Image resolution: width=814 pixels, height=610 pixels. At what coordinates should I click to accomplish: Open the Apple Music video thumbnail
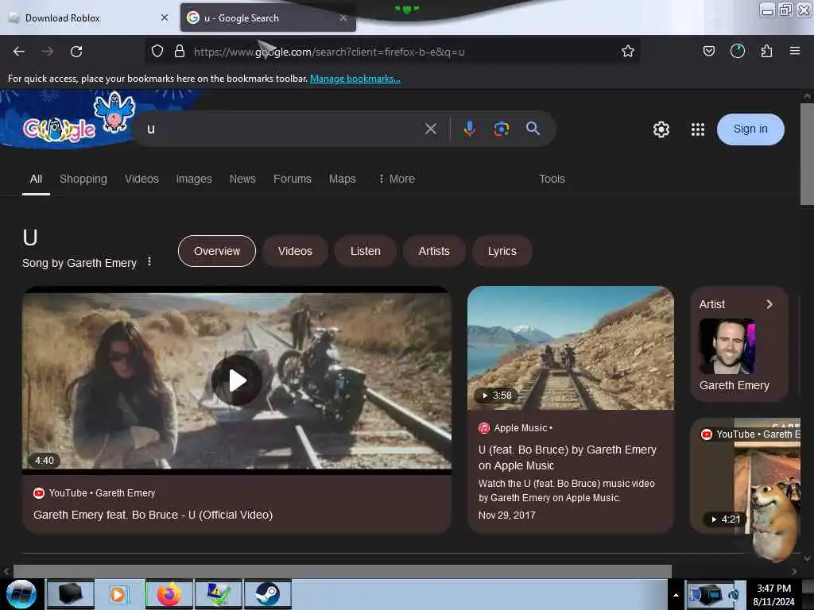point(571,348)
